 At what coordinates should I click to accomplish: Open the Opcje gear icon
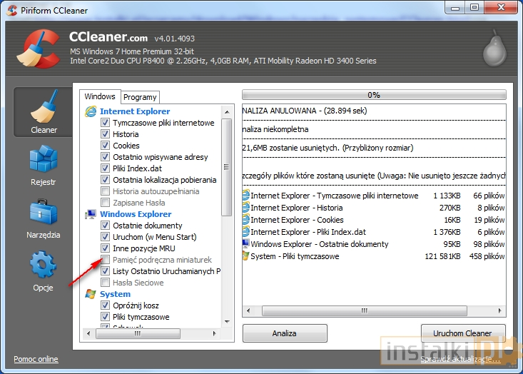pos(43,265)
